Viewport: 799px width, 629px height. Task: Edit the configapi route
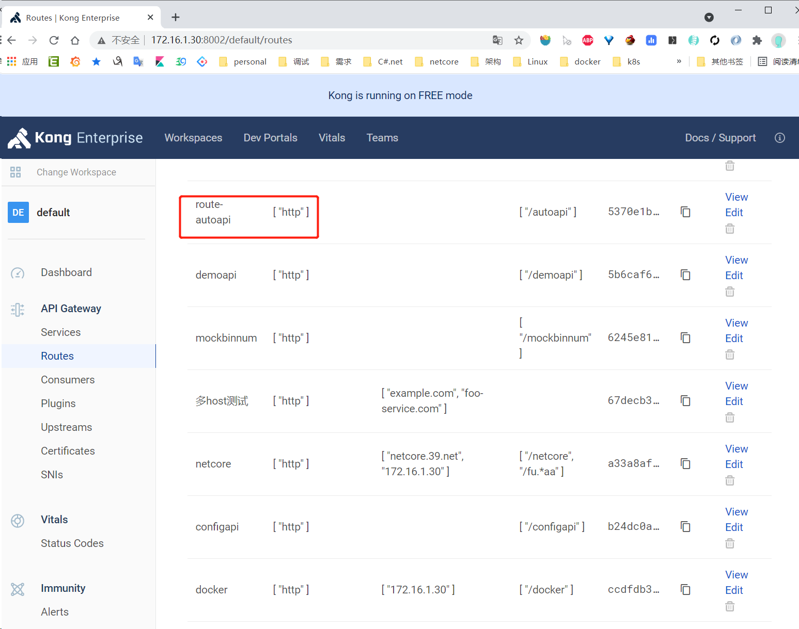[734, 527]
